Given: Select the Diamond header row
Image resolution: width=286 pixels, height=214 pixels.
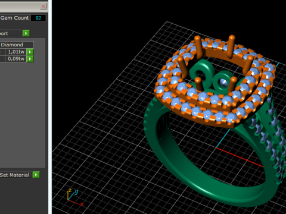Looking at the screenshot, I should point(17,45).
